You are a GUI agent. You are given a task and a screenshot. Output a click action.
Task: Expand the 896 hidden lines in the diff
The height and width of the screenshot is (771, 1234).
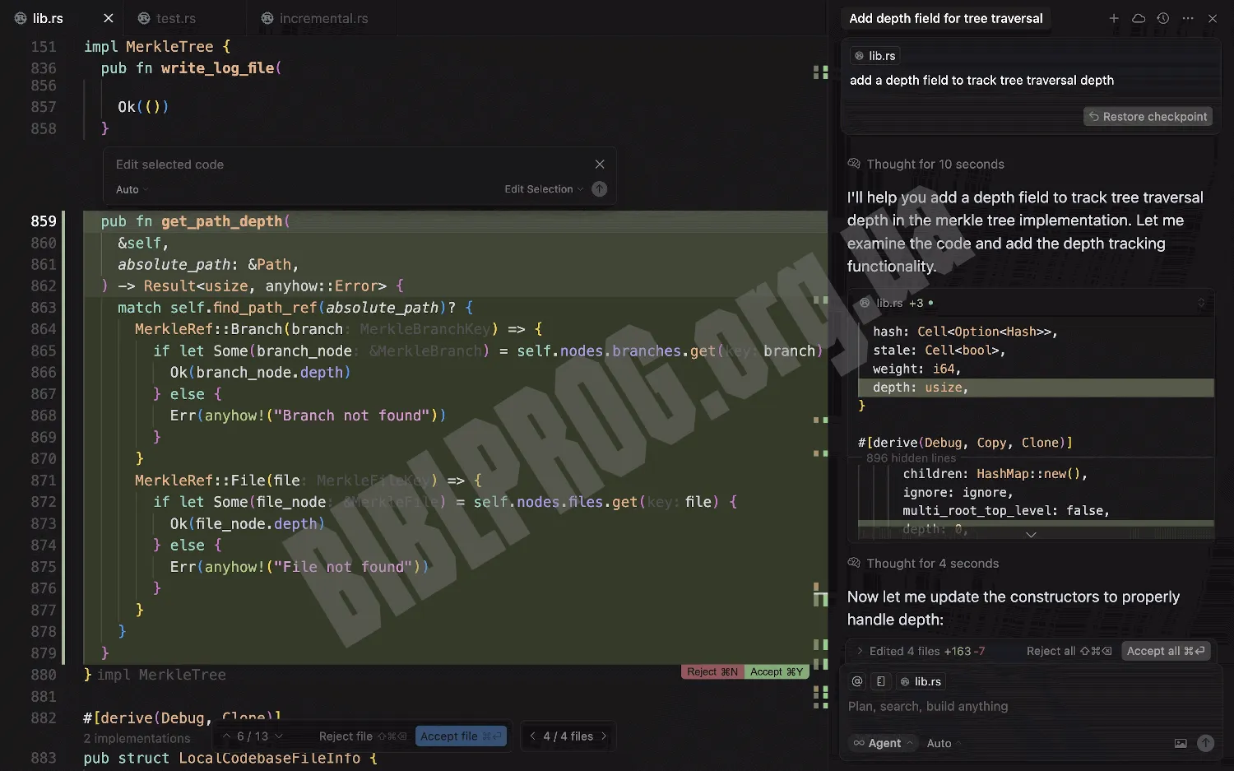tap(912, 458)
